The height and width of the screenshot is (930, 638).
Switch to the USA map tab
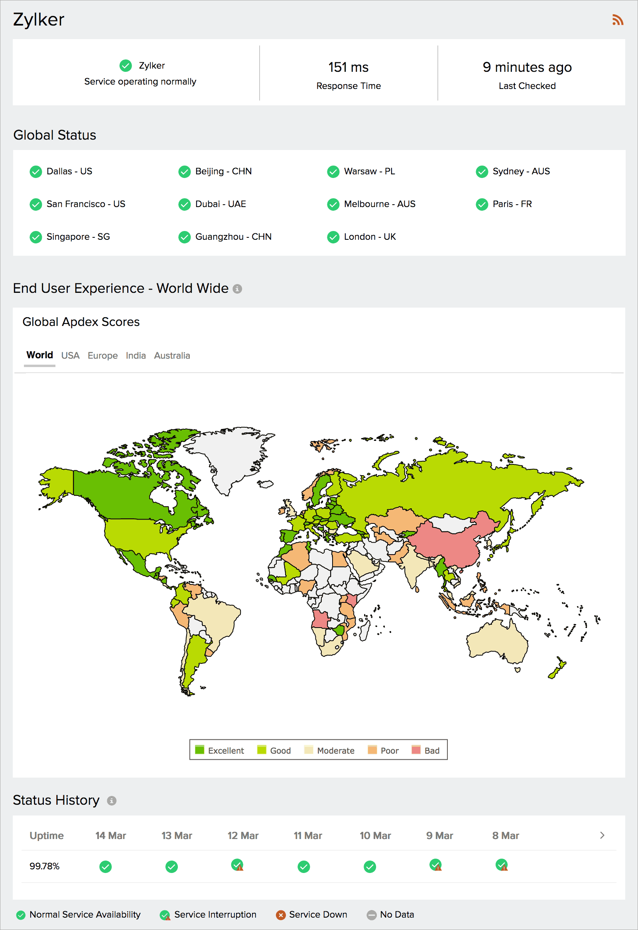point(71,356)
